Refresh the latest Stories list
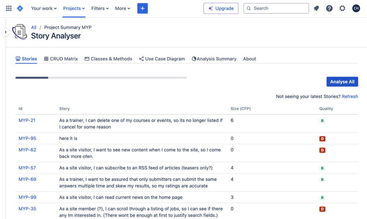 350,96
